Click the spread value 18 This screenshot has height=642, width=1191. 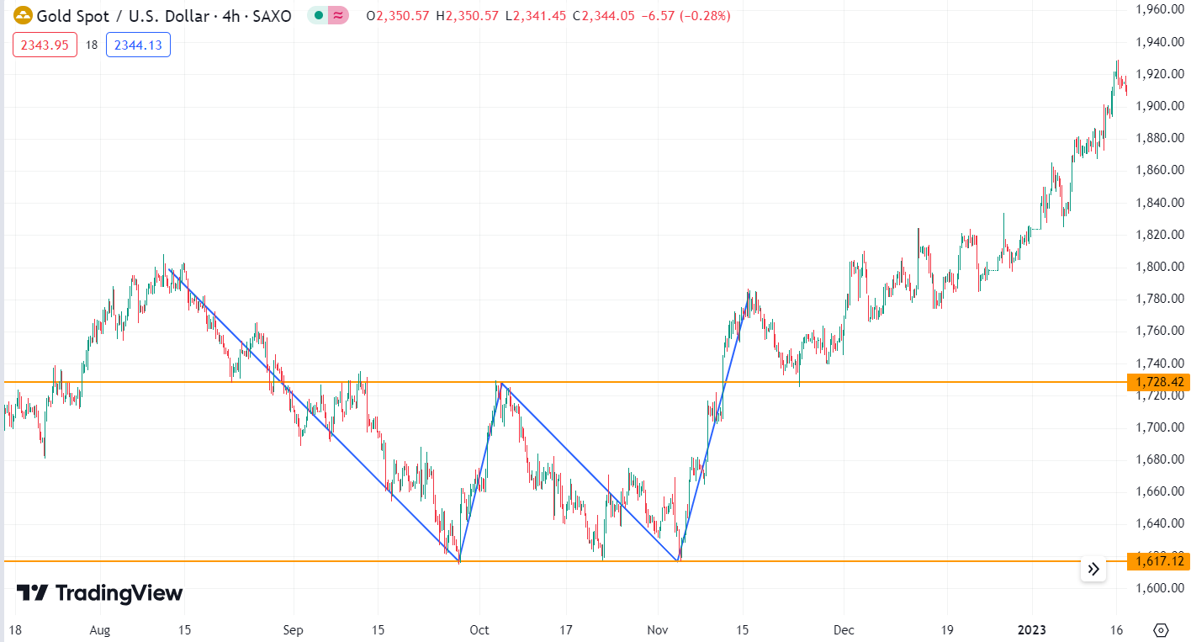click(92, 45)
